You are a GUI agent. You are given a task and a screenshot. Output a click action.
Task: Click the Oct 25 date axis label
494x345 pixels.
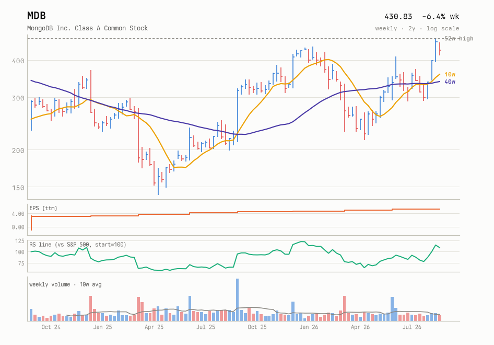pyautogui.click(x=257, y=327)
